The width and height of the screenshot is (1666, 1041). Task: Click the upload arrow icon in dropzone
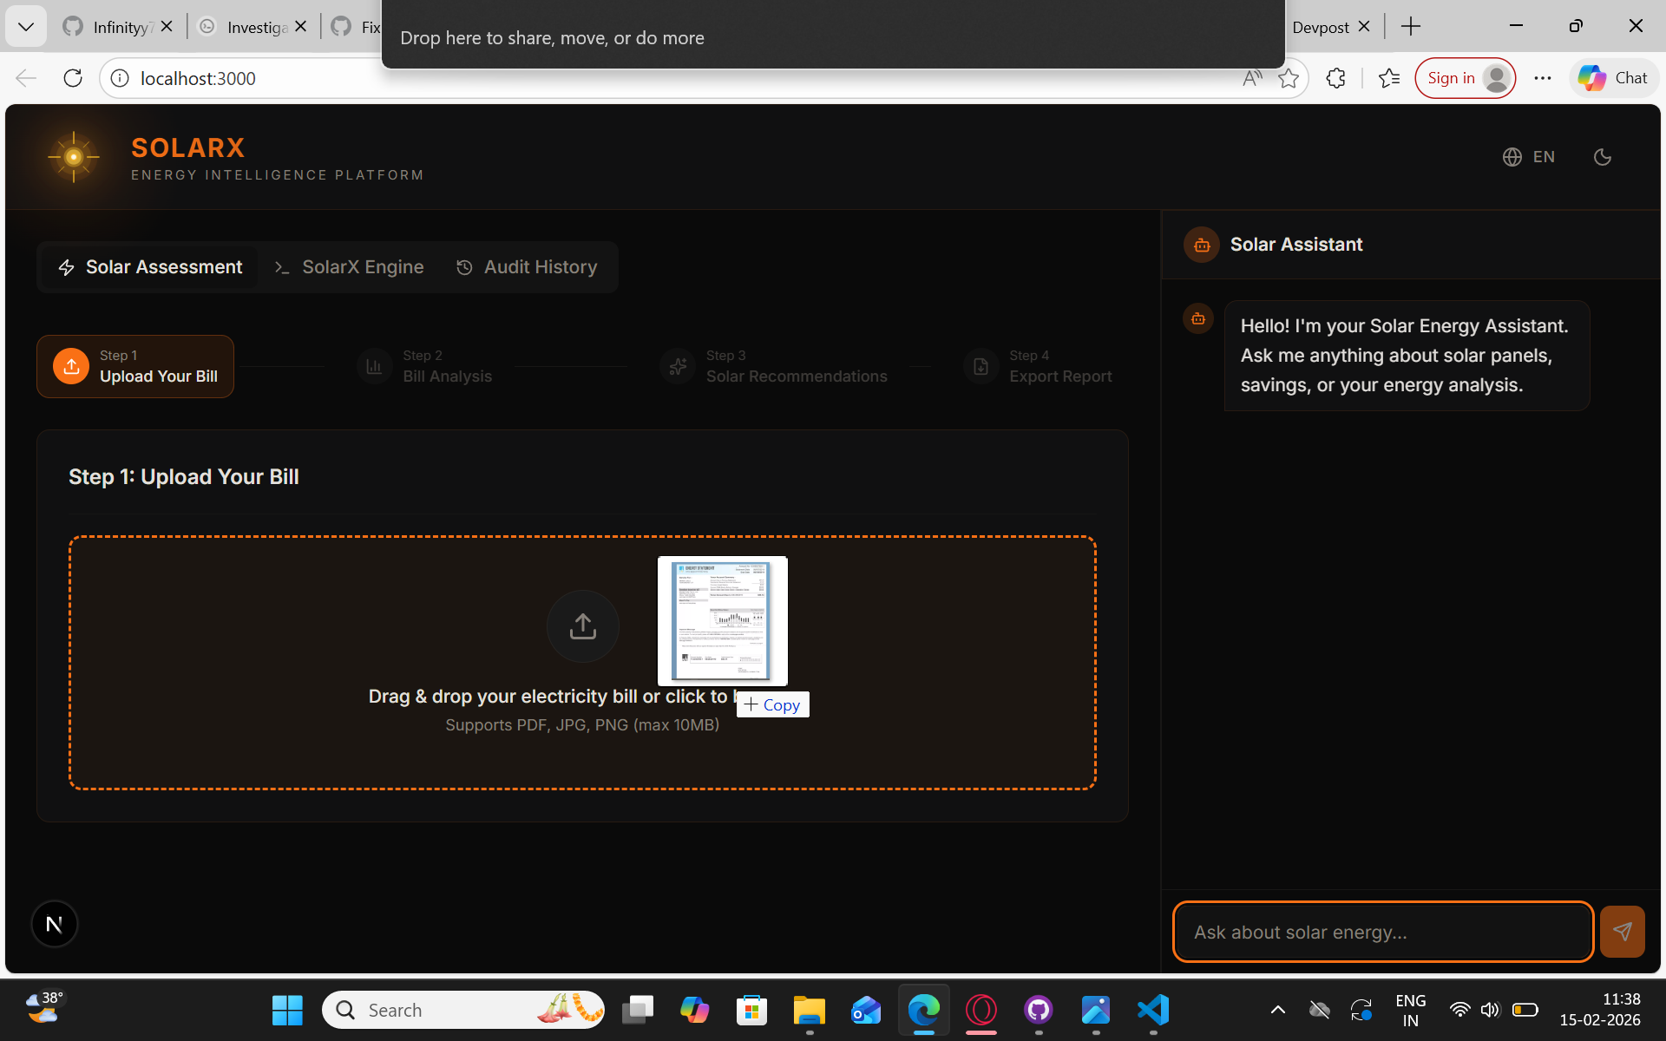582,626
